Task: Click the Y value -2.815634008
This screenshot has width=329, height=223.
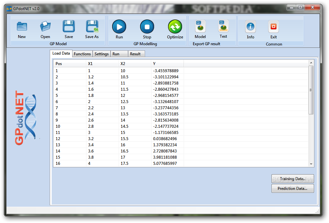Action: pyautogui.click(x=166, y=120)
